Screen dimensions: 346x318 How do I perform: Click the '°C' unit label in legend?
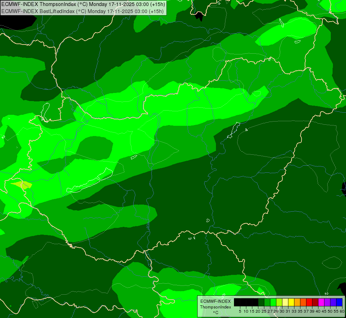pos(216,313)
